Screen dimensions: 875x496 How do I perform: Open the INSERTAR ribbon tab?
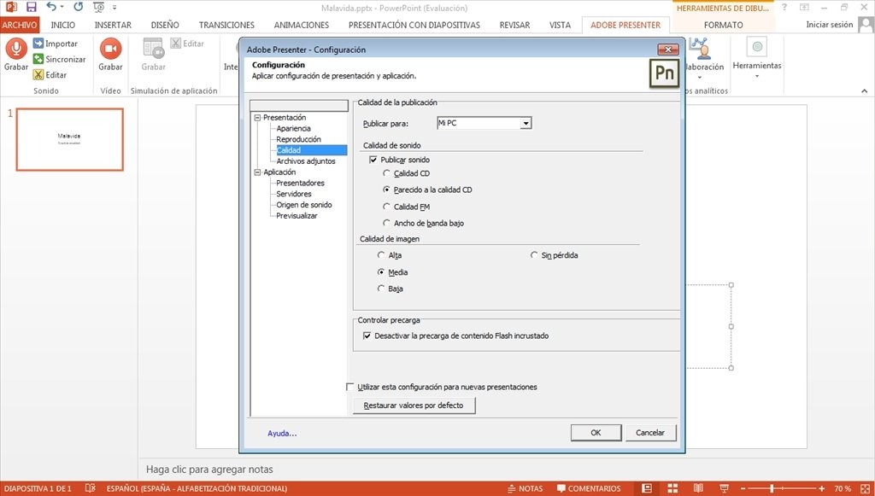(x=113, y=25)
